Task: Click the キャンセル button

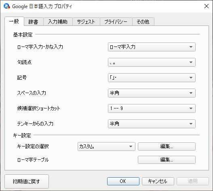Action: click(158, 181)
